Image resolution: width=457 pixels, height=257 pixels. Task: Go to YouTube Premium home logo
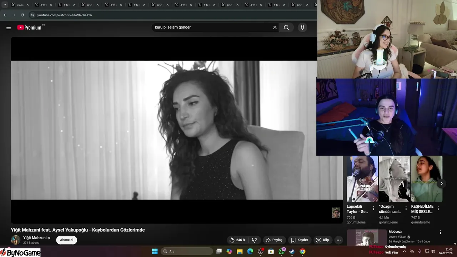[29, 27]
